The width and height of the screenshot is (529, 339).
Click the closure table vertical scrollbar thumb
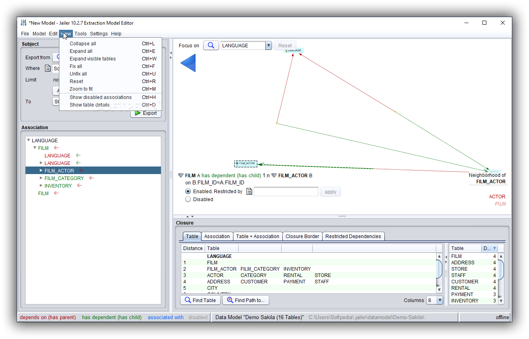pos(439,269)
